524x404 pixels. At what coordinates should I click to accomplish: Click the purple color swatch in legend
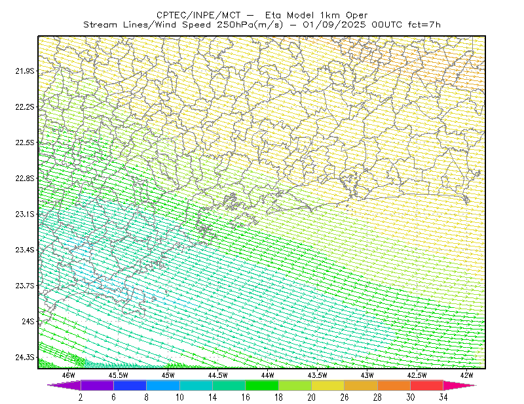pyautogui.click(x=97, y=385)
